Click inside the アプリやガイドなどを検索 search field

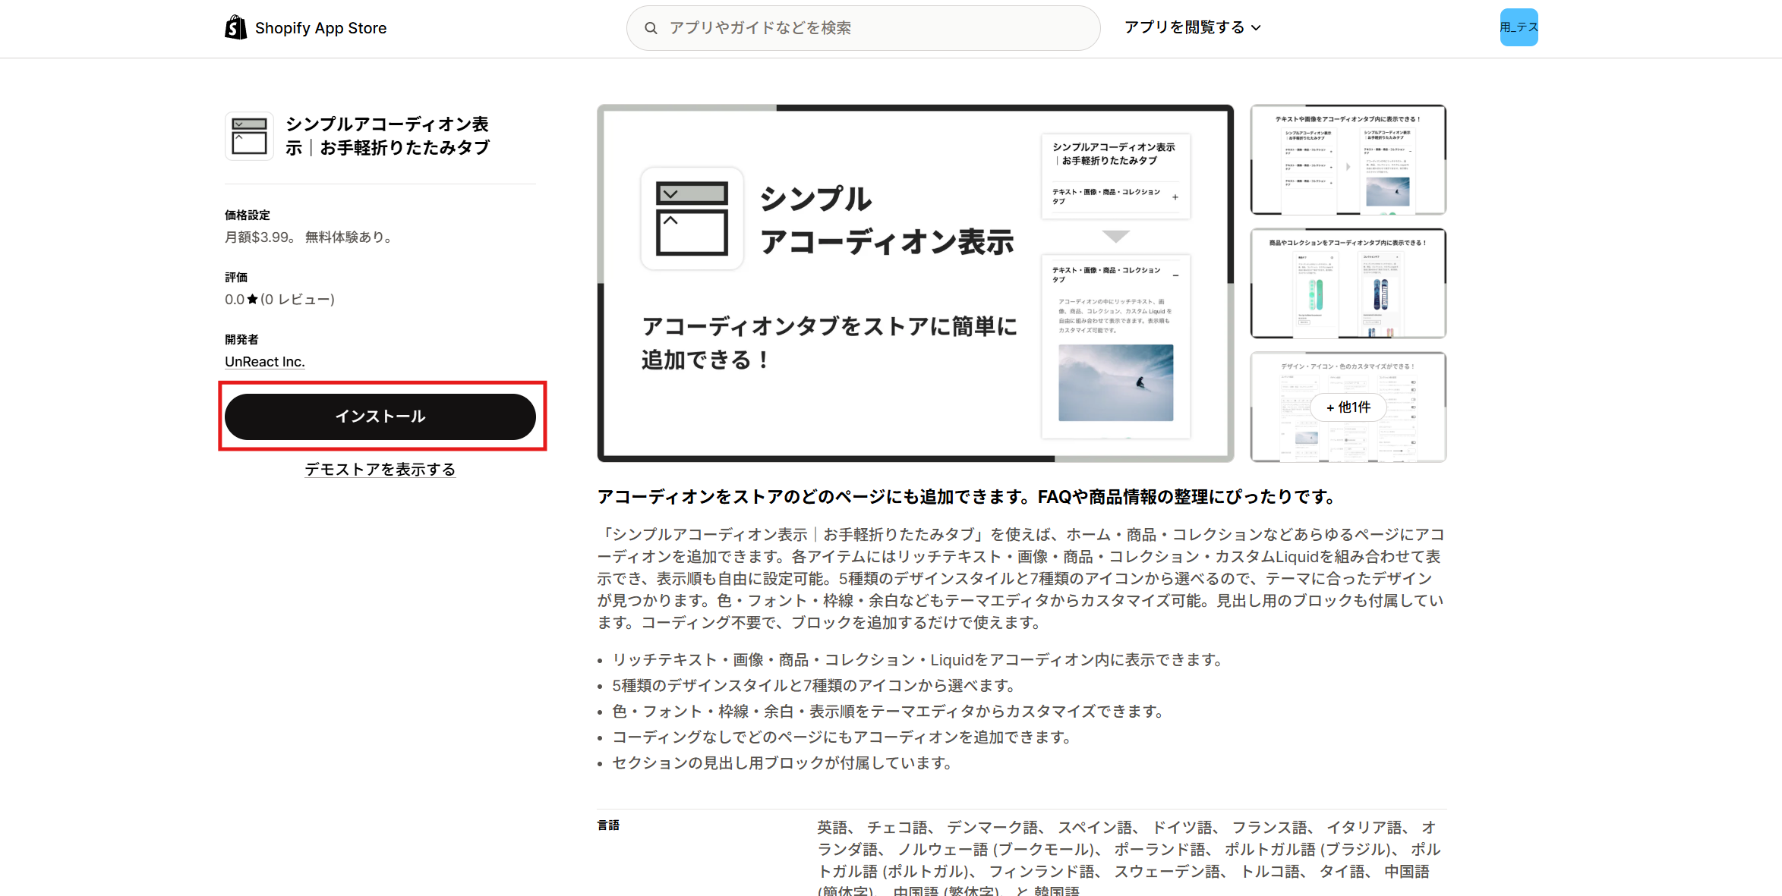(x=835, y=27)
